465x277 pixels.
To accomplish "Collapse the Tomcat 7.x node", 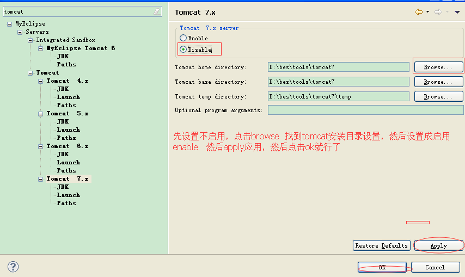I will coord(41,179).
